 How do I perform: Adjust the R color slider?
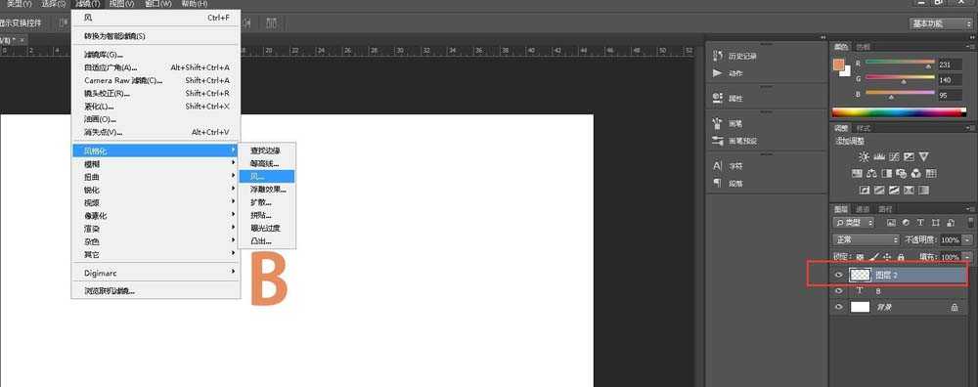click(x=900, y=63)
